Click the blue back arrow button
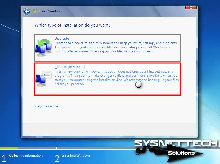Screen dimensions: 220x164 [27, 11]
